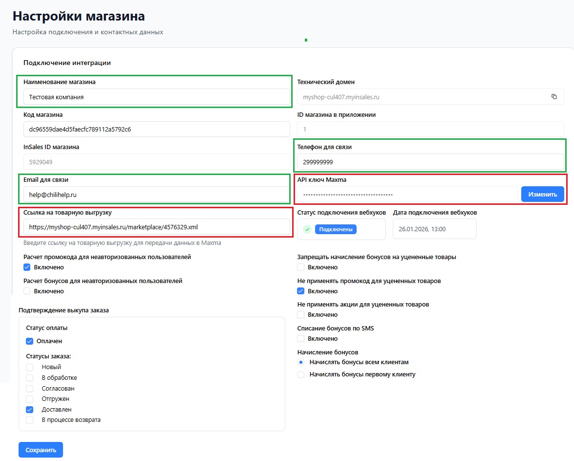Enable the Согласован order status checkbox
Viewport: 574px width, 461px height.
pyautogui.click(x=30, y=389)
